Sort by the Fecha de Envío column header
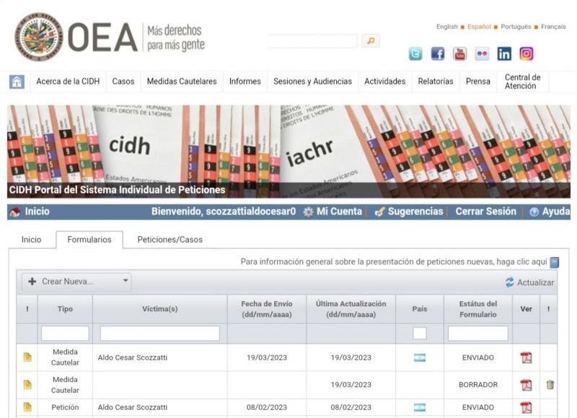The width and height of the screenshot is (577, 418). 267,309
